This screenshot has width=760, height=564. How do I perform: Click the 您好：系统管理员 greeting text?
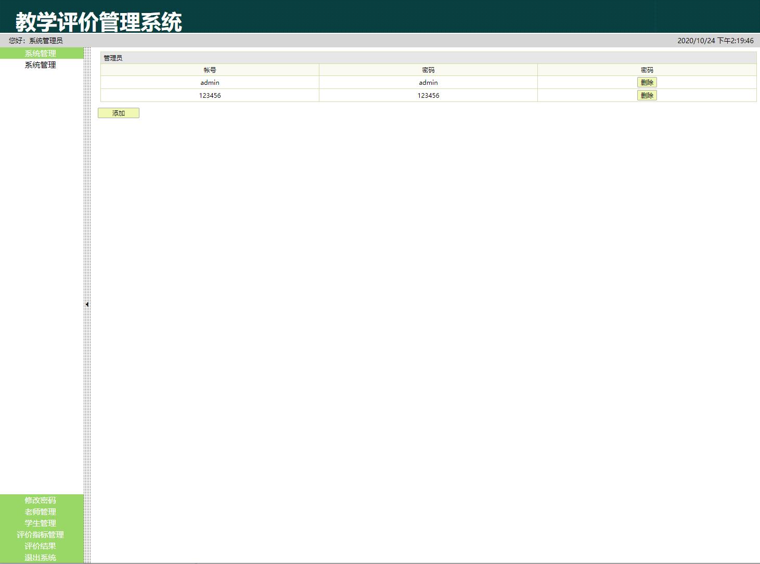coord(36,40)
